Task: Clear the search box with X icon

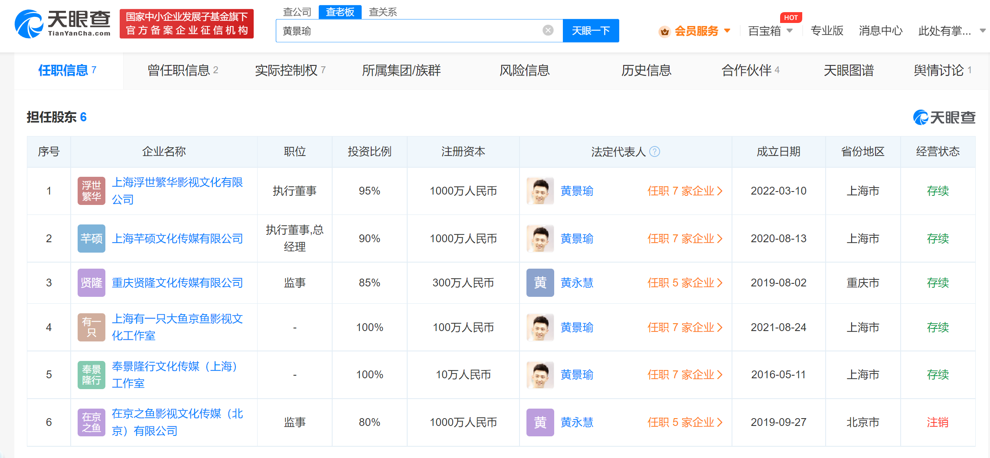Action: click(x=548, y=30)
